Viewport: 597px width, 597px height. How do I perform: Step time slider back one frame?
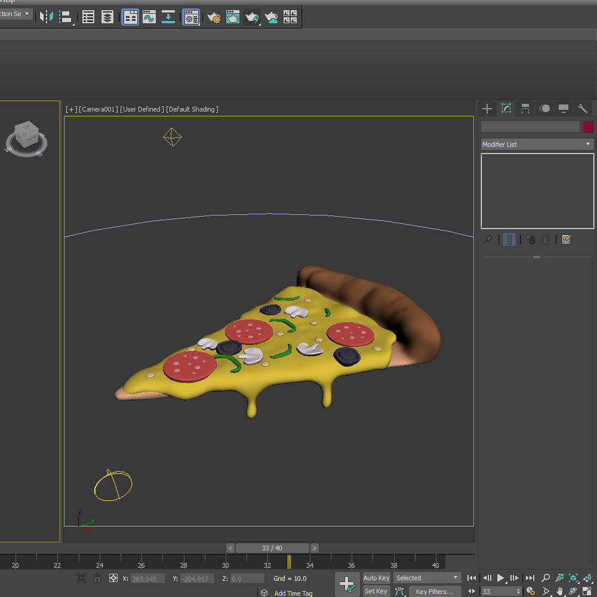point(230,548)
